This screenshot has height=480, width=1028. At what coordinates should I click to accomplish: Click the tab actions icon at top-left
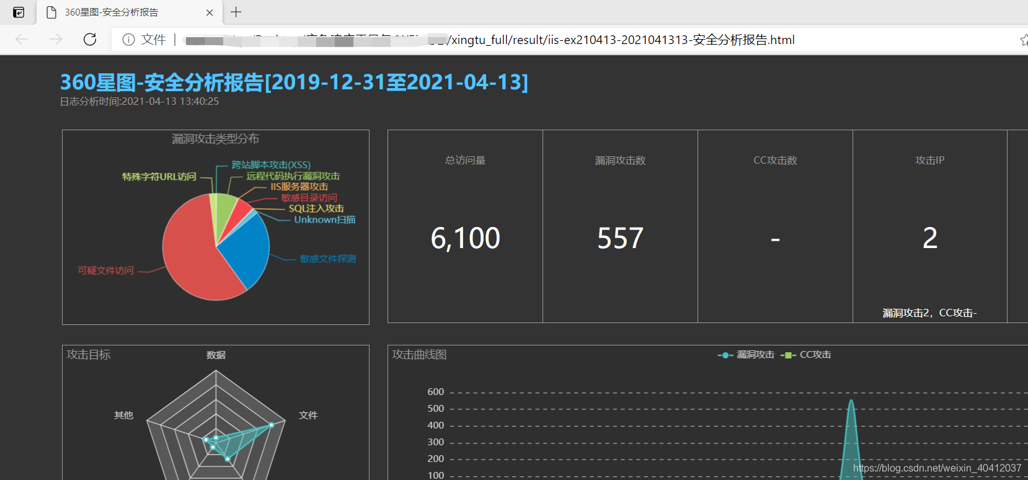(x=19, y=12)
